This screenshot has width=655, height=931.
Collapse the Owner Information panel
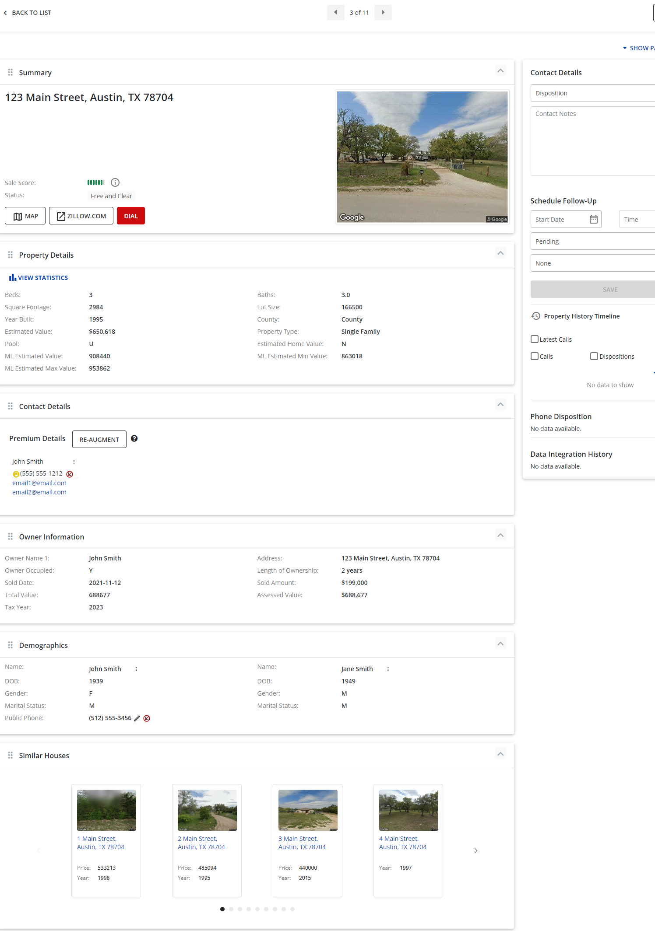coord(500,535)
